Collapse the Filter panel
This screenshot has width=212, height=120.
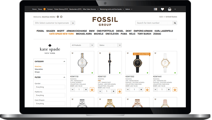point(64,77)
